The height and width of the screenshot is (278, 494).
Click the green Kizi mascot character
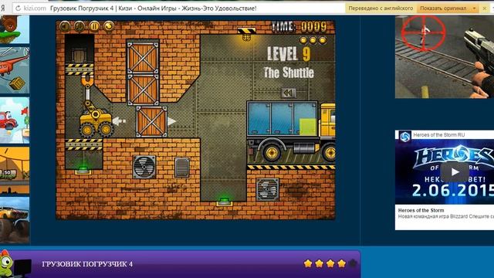coord(7,263)
